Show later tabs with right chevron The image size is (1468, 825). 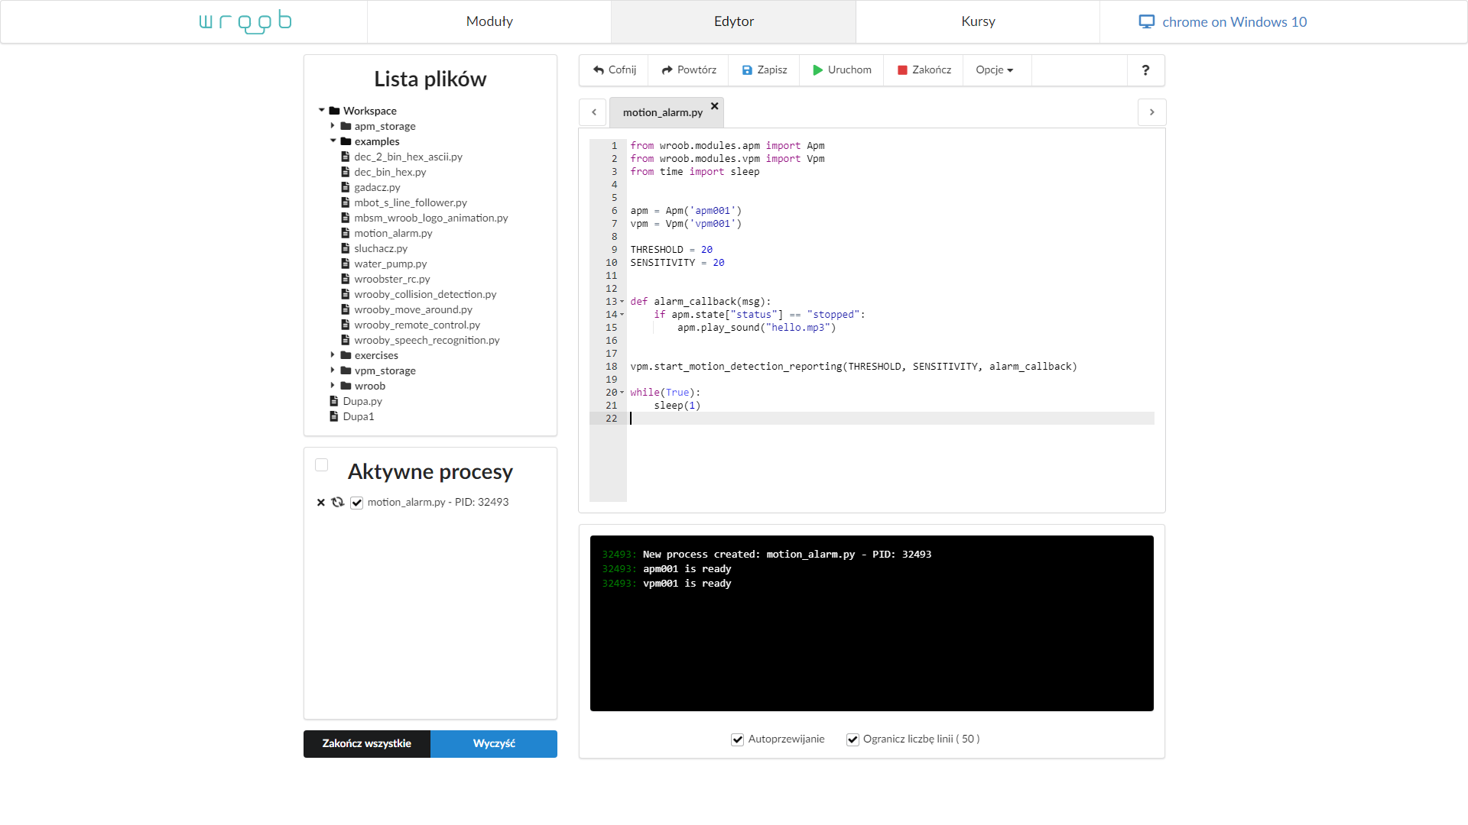point(1151,112)
